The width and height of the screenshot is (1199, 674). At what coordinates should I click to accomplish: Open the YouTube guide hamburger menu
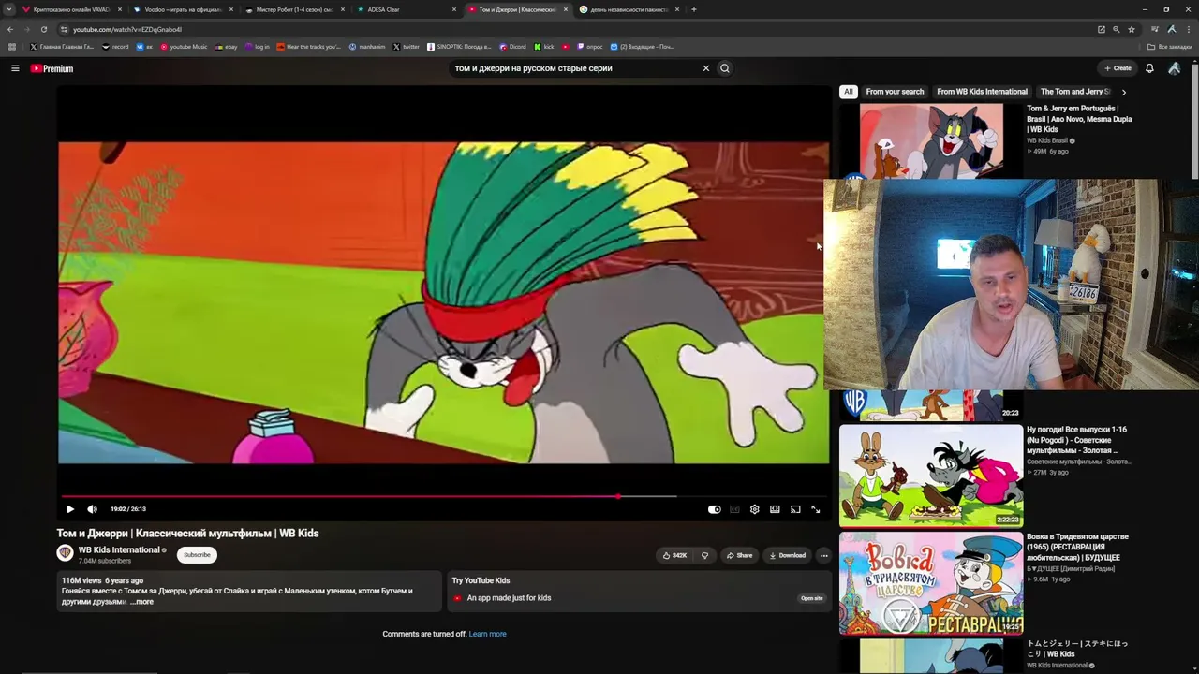tap(15, 68)
